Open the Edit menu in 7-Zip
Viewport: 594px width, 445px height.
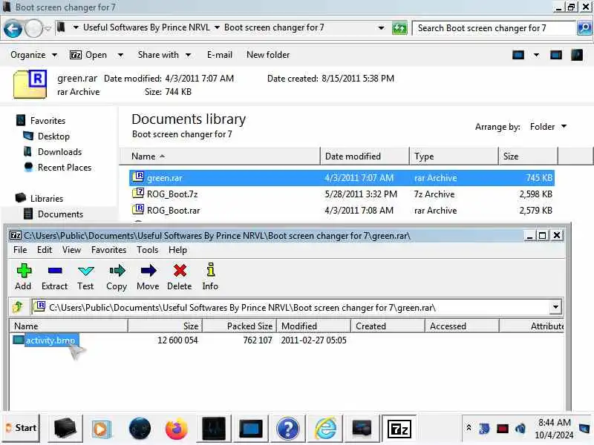coord(45,250)
